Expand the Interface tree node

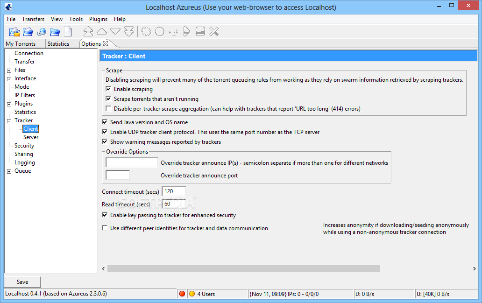coord(9,79)
